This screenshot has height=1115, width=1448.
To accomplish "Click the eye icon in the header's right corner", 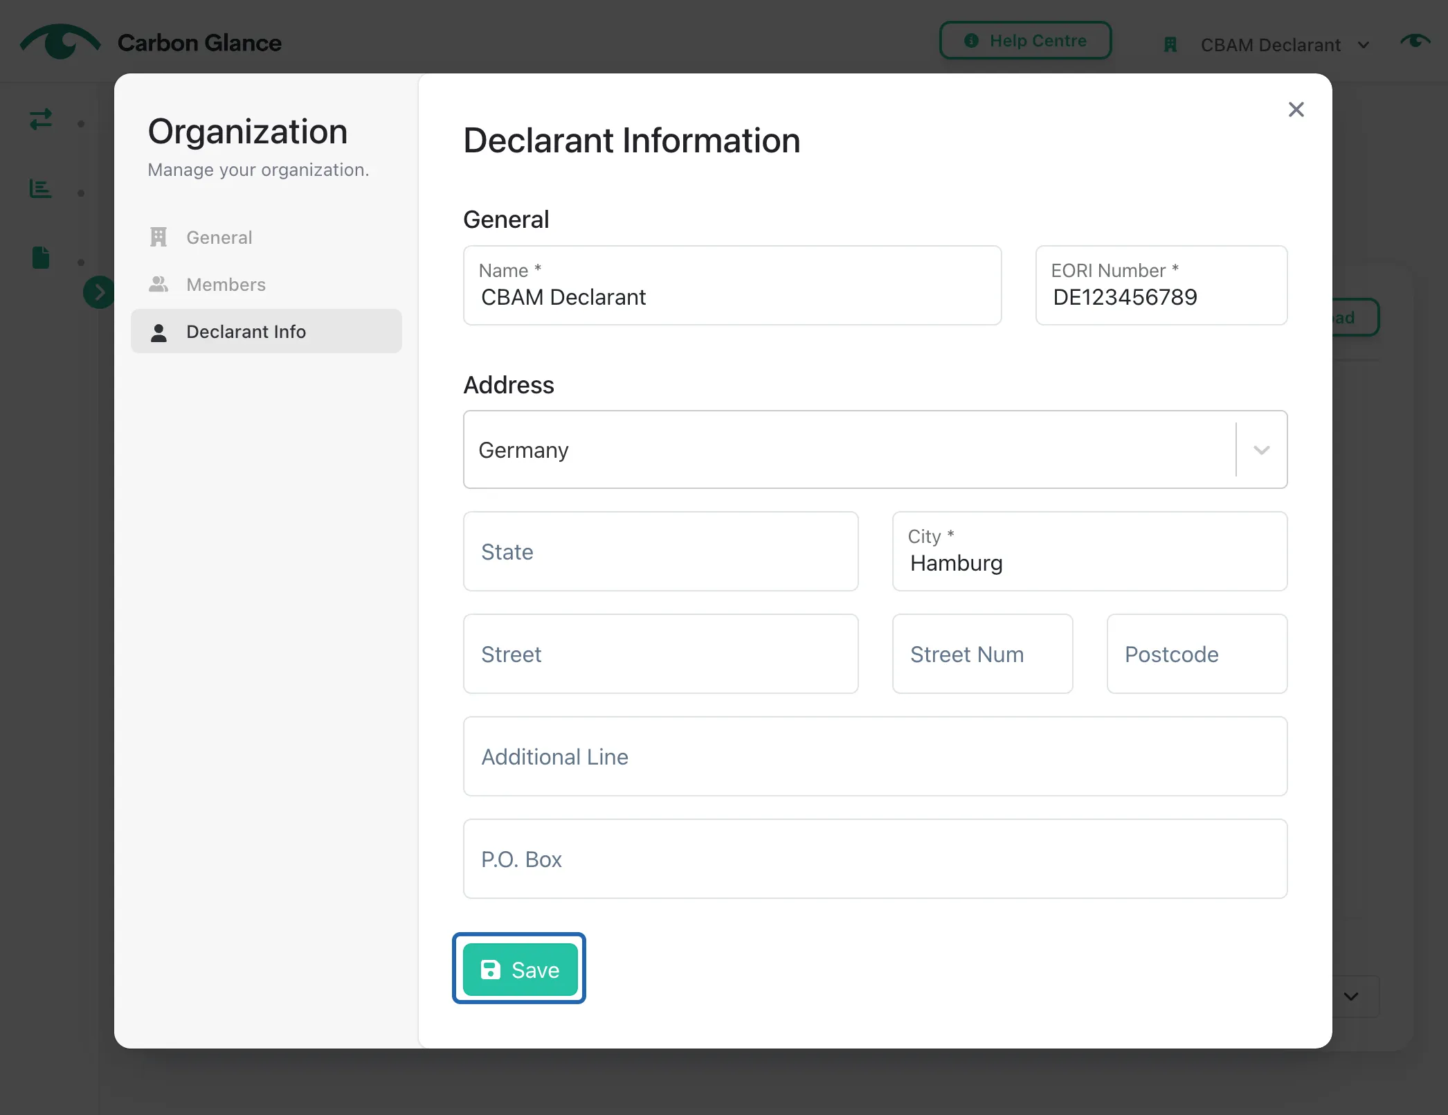I will pos(1415,42).
